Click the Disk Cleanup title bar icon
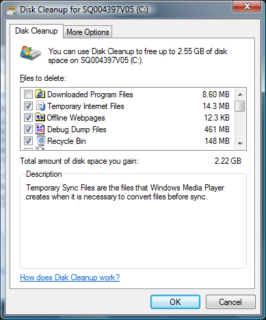 click(11, 10)
